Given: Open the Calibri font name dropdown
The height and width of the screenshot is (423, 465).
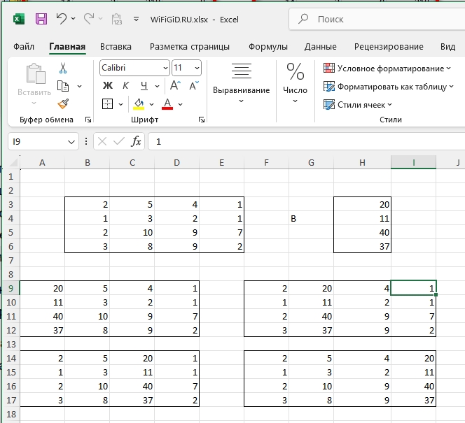Looking at the screenshot, I should [165, 68].
